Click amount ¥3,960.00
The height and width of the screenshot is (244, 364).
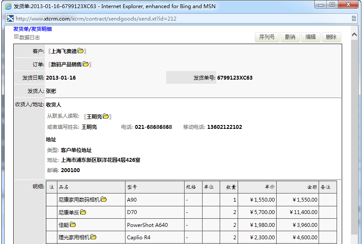coord(305,225)
